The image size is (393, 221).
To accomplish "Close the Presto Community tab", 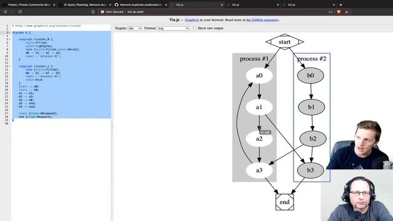I will (54, 5).
